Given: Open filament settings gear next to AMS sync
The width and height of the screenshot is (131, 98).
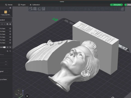Looking at the screenshot, I should [10, 24].
